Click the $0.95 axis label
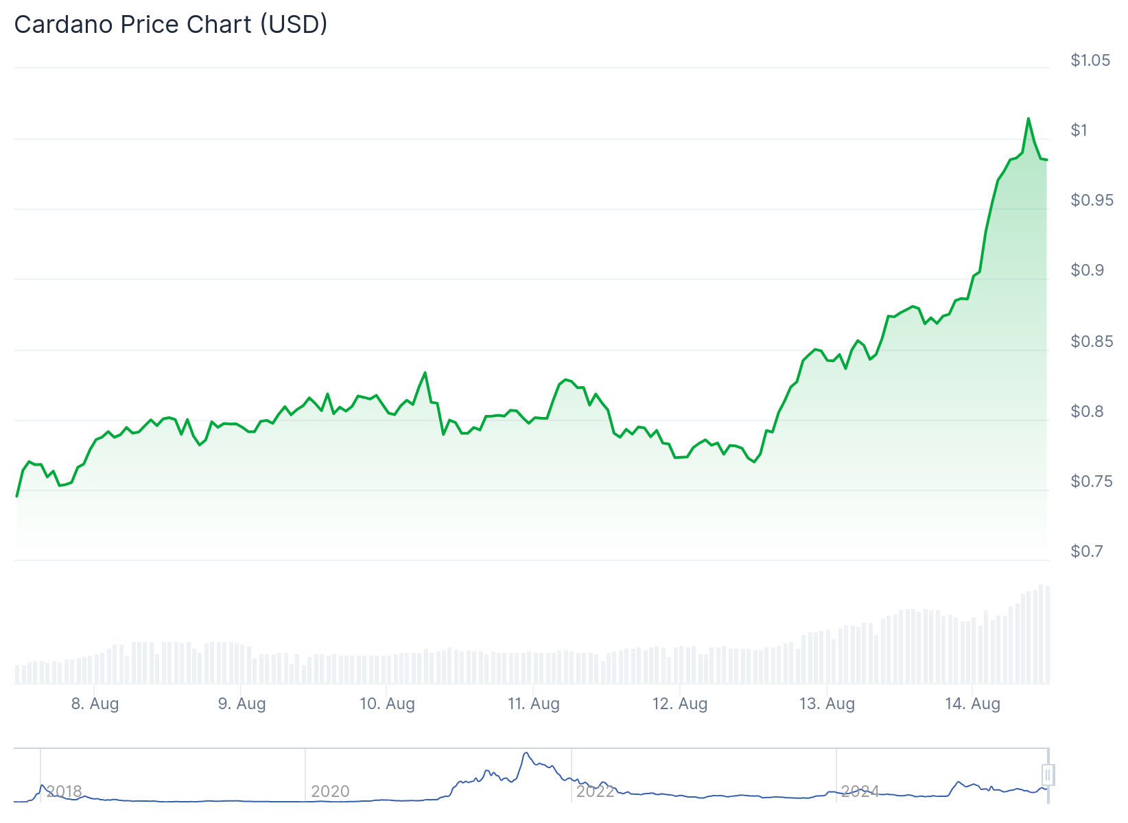Viewport: 1128px width, 823px height. [x=1092, y=200]
